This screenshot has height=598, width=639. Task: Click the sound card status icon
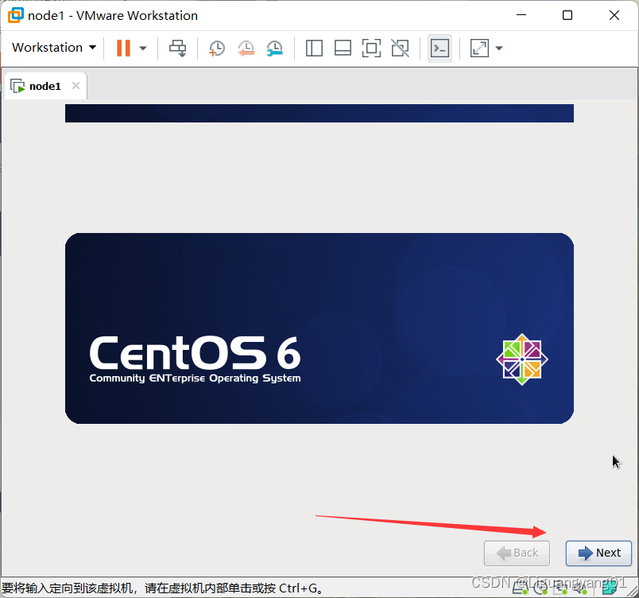[x=579, y=588]
